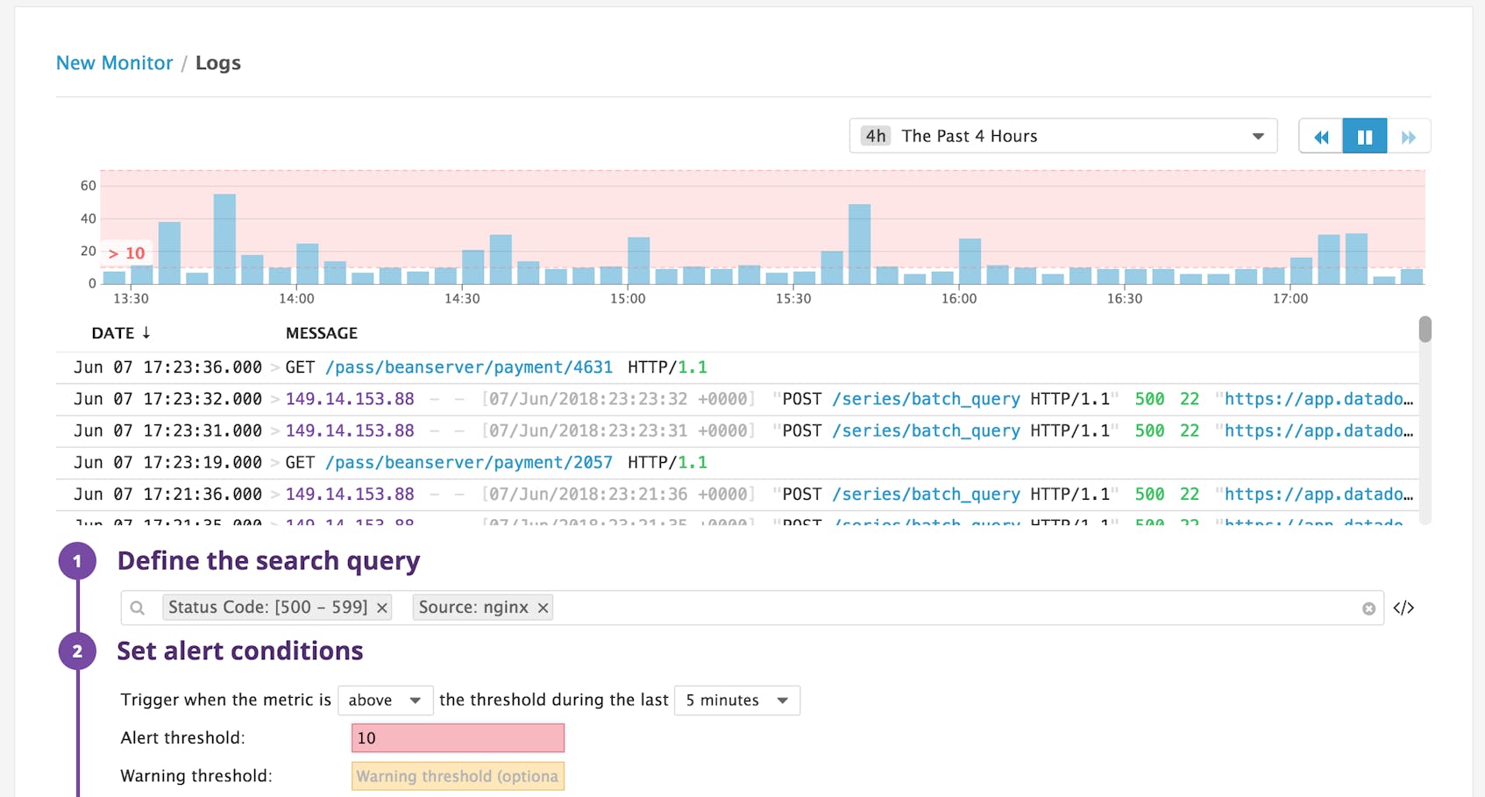Click the fast-forward playback icon
1485x797 pixels.
tap(1410, 136)
